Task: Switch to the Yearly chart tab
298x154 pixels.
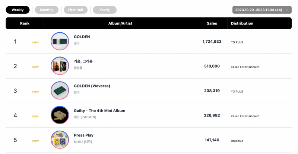Action: tap(105, 10)
